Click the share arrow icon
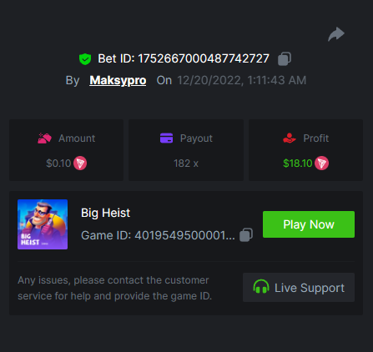 pyautogui.click(x=336, y=34)
